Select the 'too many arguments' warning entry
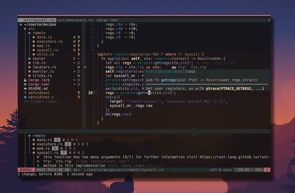295x193 pixels. pyautogui.click(x=153, y=157)
